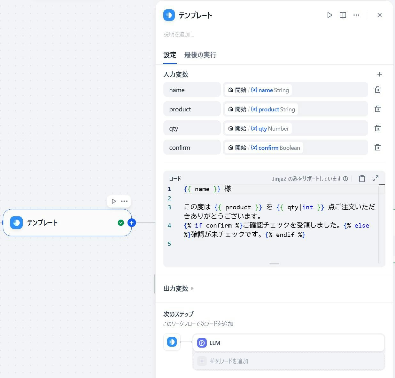Click the green checkmark status on node
The width and height of the screenshot is (395, 378).
pos(121,223)
